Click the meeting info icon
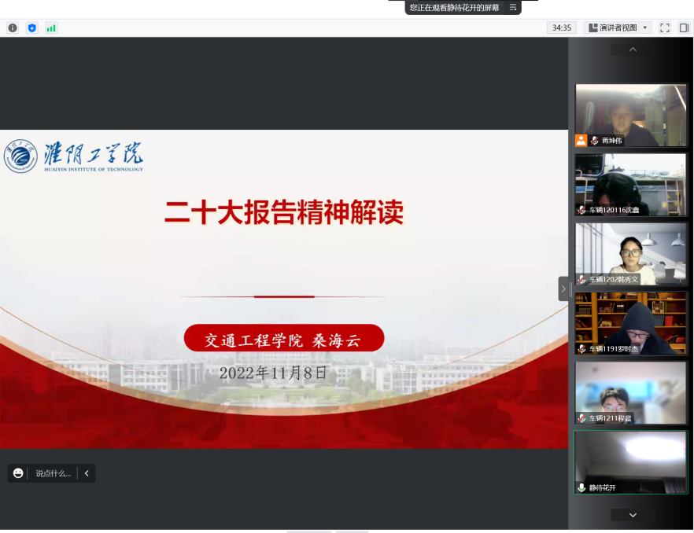Image resolution: width=694 pixels, height=533 pixels. tap(13, 28)
